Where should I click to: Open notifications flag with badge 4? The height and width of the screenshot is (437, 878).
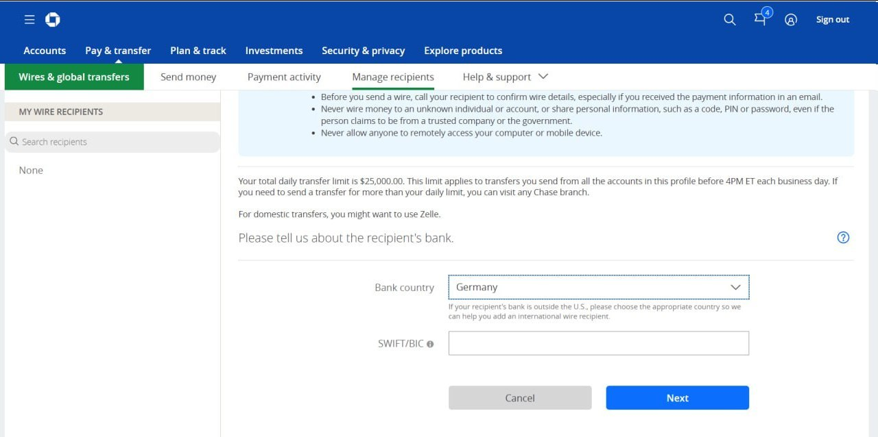point(761,18)
